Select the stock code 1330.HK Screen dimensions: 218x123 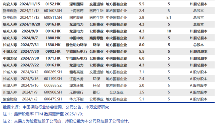click(x=53, y=45)
